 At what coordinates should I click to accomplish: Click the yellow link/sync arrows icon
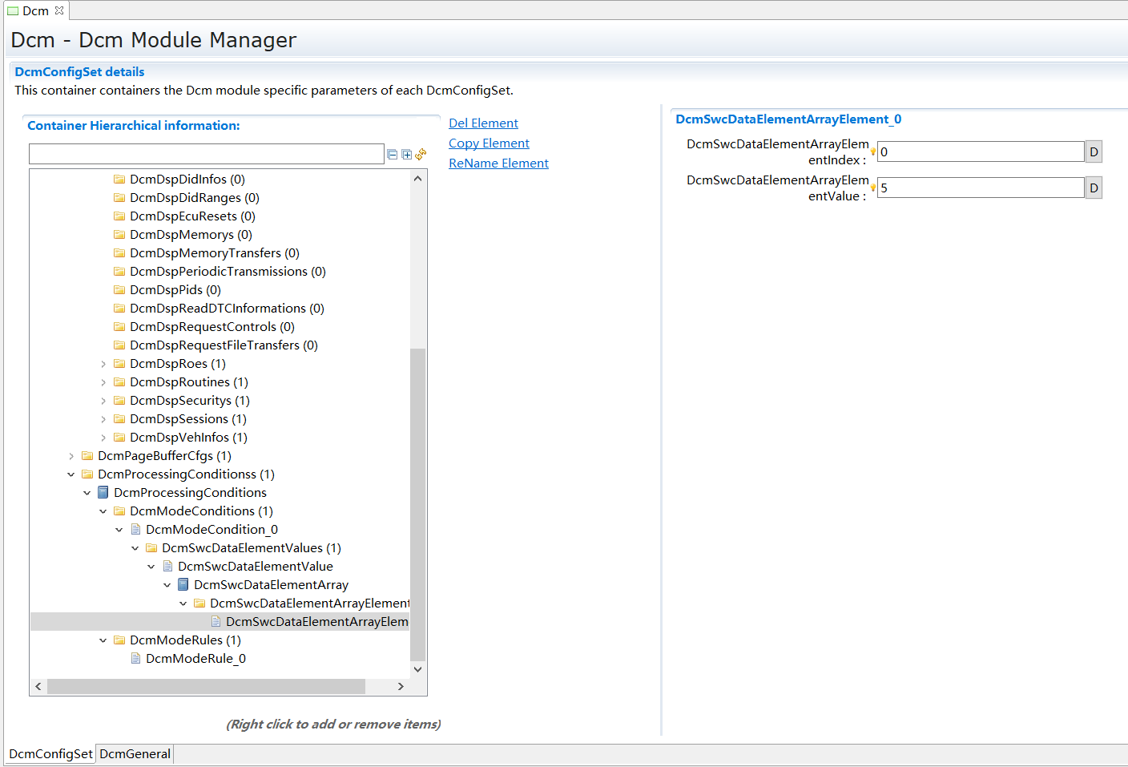[x=421, y=154]
